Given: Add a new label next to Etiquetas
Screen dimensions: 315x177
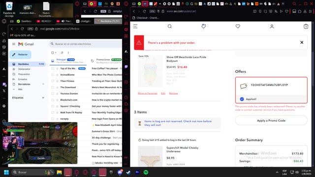Looking at the screenshot, I should [43, 98].
